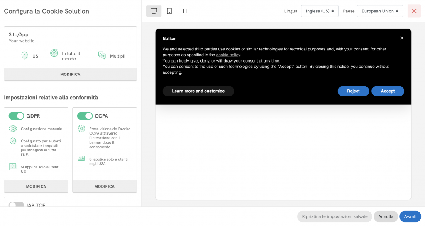This screenshot has height=226, width=425.
Task: Open the cookie policy link
Action: click(228, 55)
